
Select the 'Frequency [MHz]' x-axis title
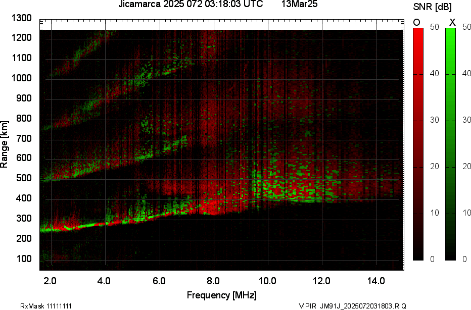[x=222, y=295]
